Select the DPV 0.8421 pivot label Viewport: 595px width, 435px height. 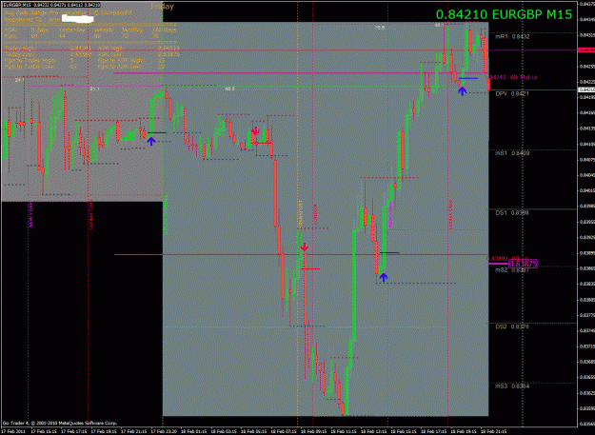coord(512,93)
